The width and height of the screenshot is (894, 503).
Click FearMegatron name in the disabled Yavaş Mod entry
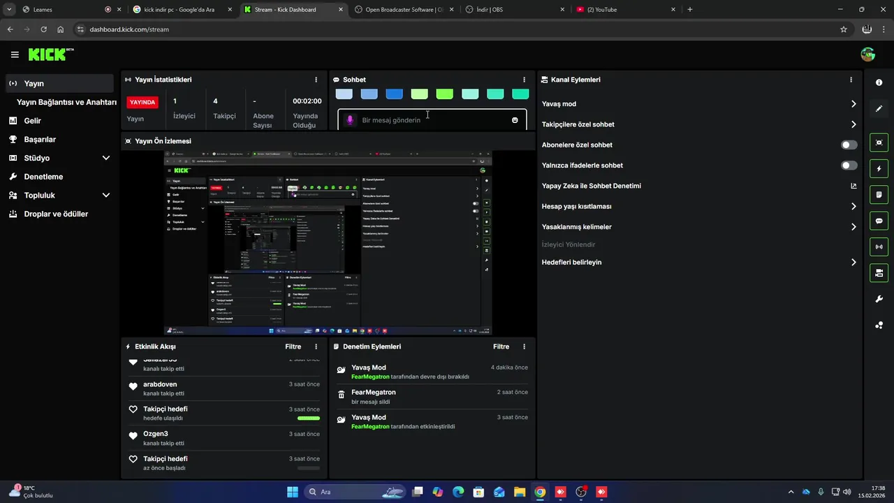[370, 377]
